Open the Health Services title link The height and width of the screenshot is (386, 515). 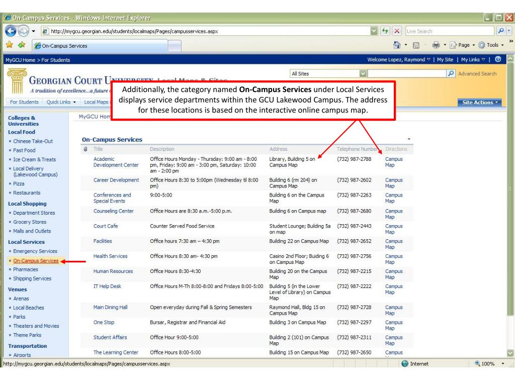[x=110, y=256]
